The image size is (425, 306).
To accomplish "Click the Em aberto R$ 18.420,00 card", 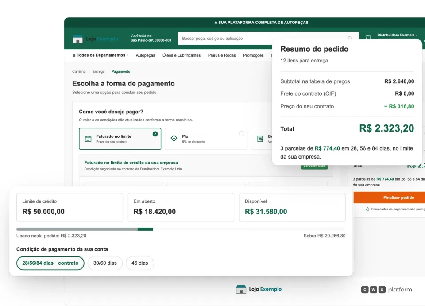I will coord(181,207).
